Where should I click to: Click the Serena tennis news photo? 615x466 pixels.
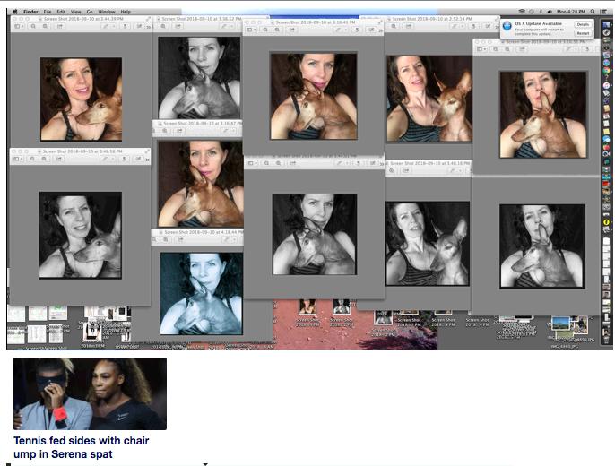[x=90, y=393]
